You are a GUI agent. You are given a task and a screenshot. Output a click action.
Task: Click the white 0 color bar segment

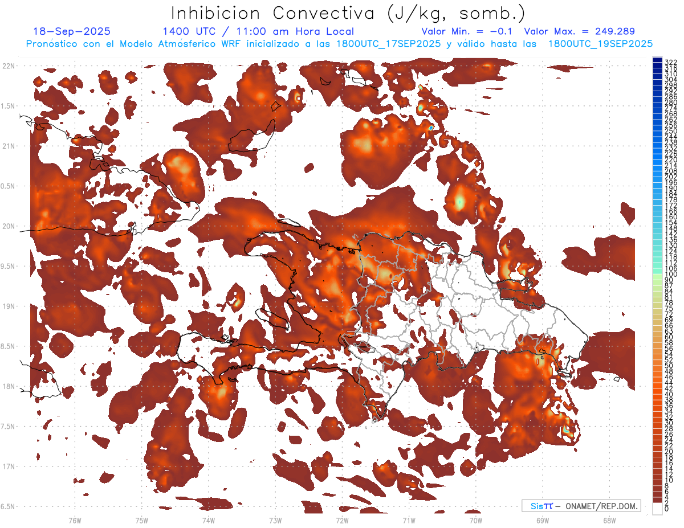click(657, 509)
